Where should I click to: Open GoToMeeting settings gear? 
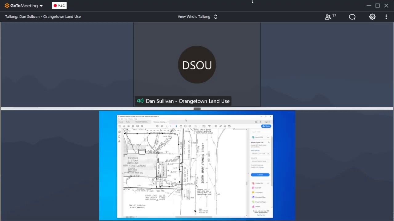[372, 17]
